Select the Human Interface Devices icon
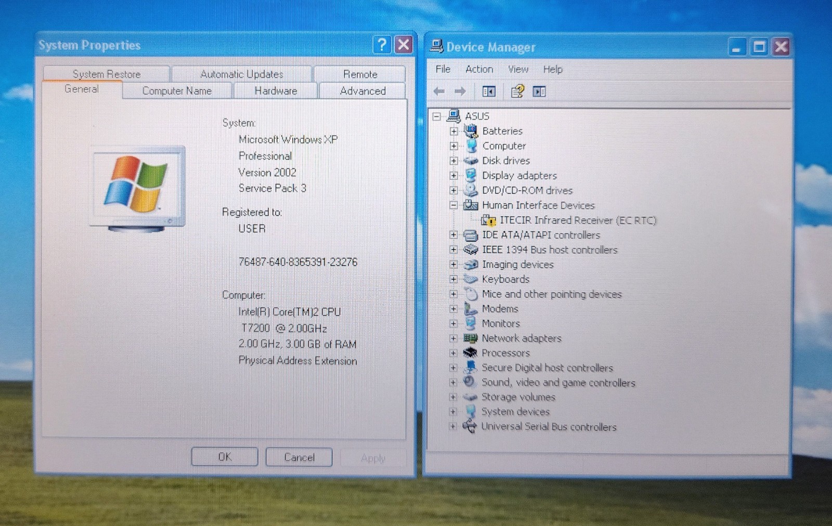This screenshot has width=832, height=526. (x=471, y=205)
